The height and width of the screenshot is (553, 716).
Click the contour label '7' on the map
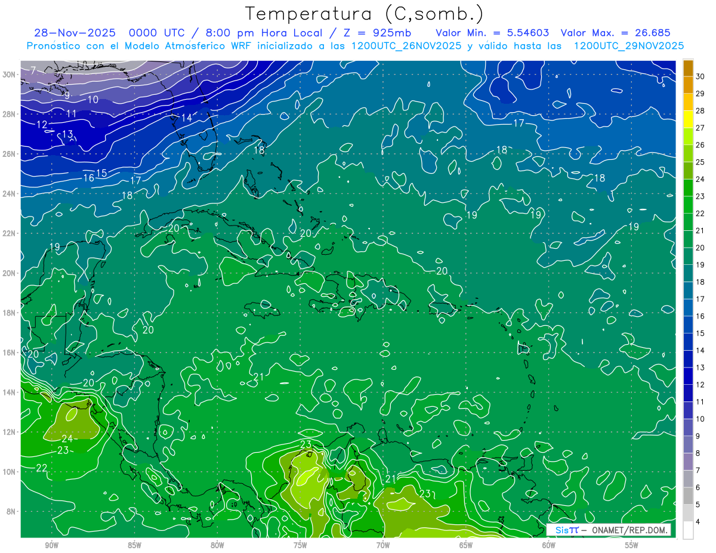coord(33,71)
